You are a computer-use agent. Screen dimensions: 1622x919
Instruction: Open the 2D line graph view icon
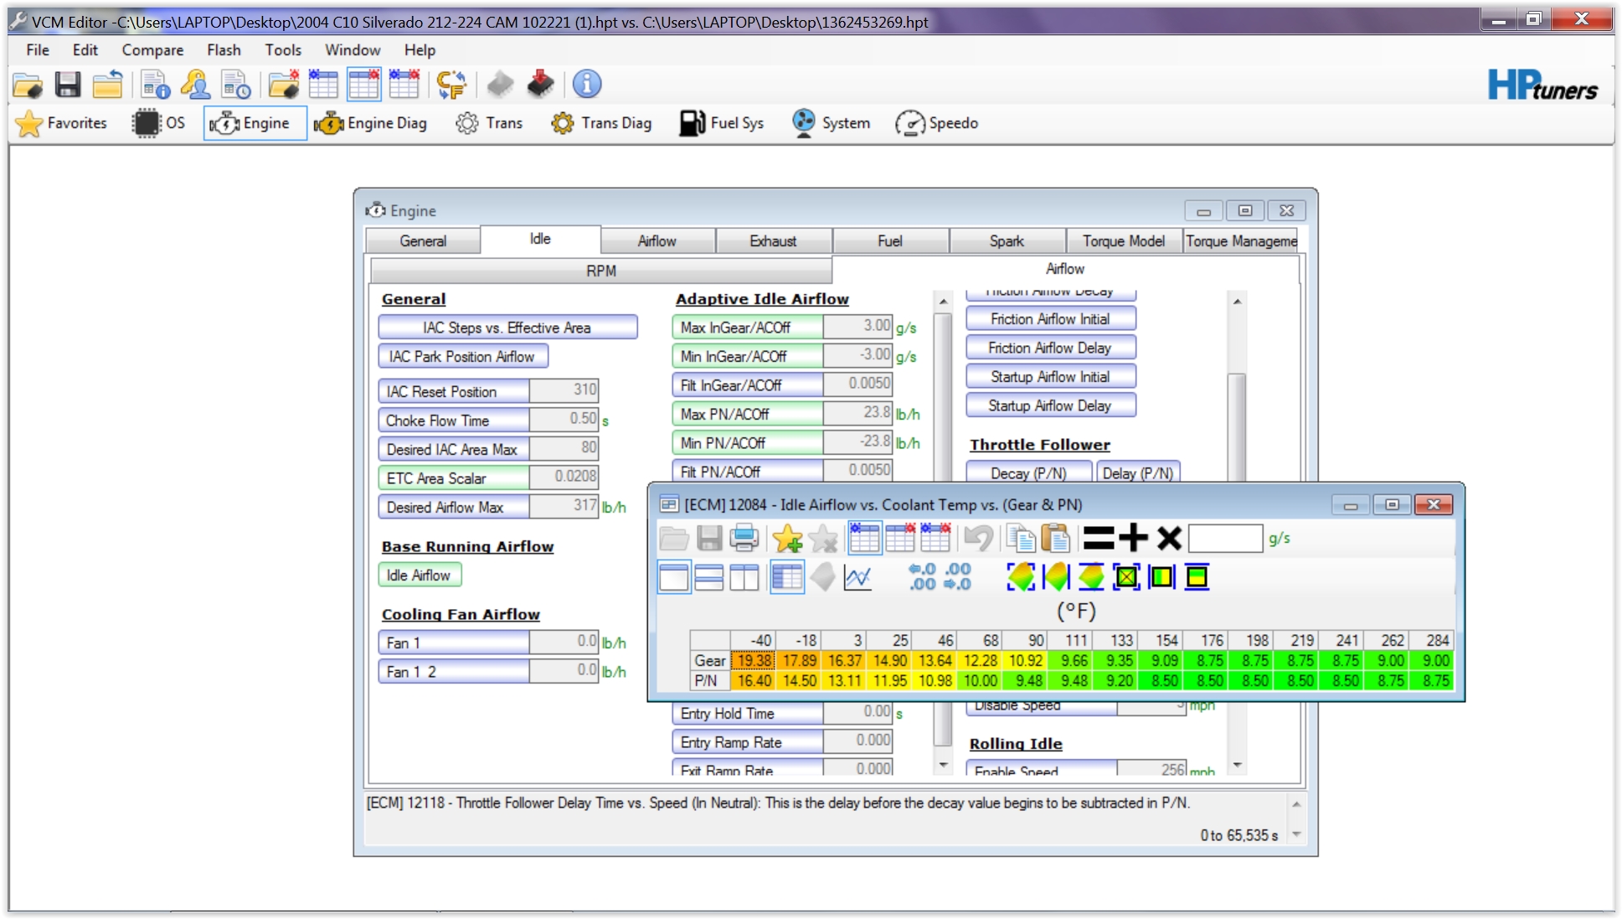[x=858, y=577]
